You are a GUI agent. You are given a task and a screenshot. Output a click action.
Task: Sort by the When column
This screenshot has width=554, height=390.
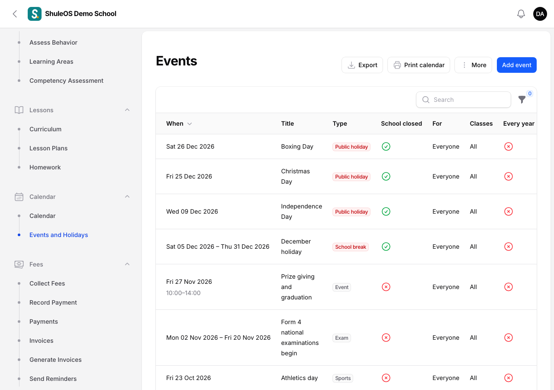click(179, 123)
